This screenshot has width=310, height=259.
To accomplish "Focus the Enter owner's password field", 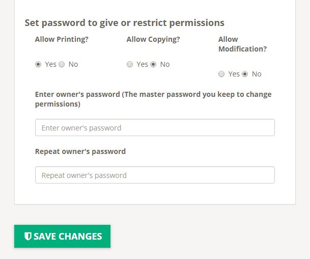I will click(155, 127).
